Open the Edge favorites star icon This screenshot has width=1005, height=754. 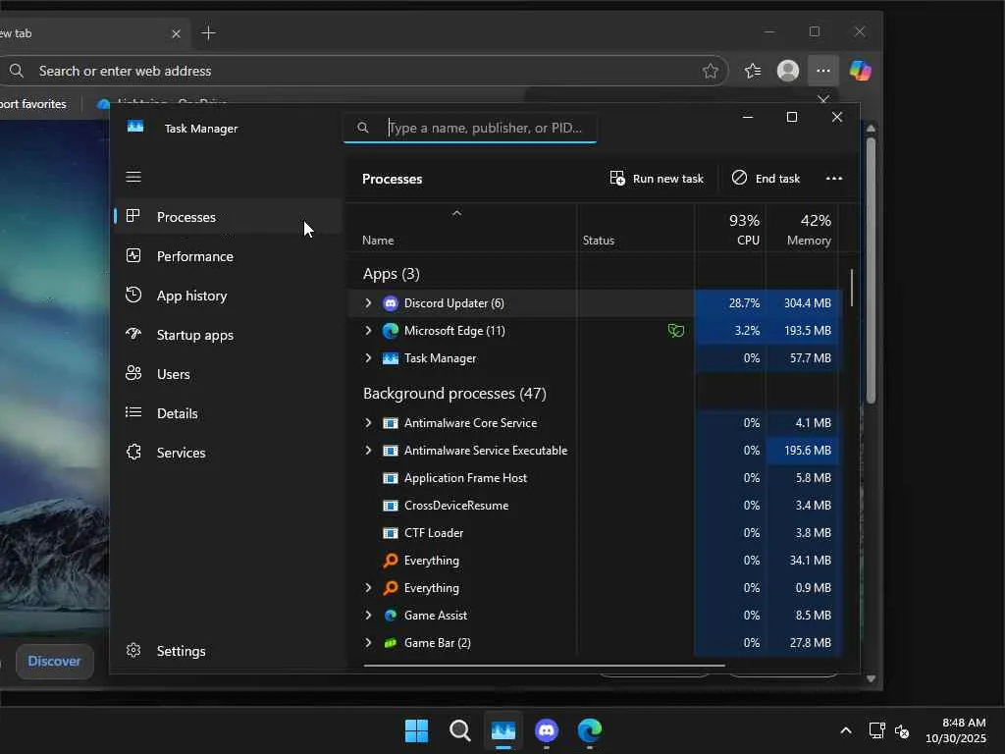(753, 71)
